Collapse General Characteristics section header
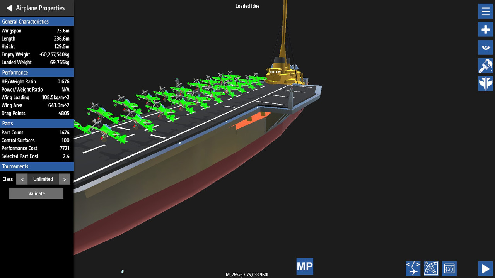Viewport: 495px width, 278px height. tap(37, 22)
